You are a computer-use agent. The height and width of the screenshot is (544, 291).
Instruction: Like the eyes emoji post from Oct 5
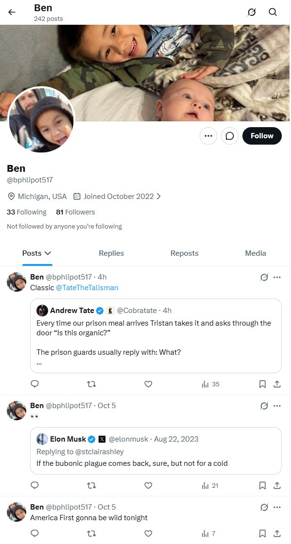pyautogui.click(x=148, y=485)
